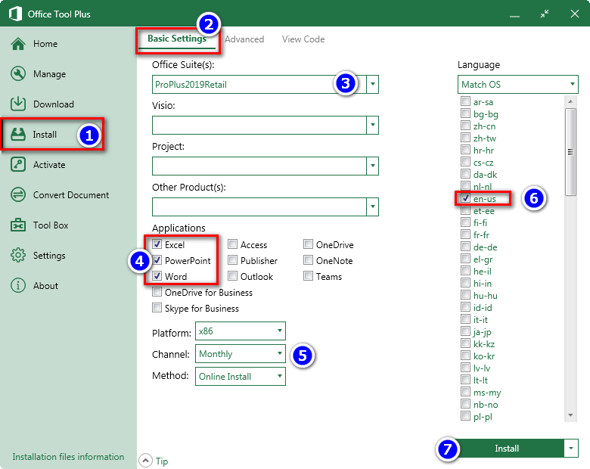Expand the Office Suite(s) dropdown arrow
Image resolution: width=590 pixels, height=469 pixels.
click(x=372, y=84)
